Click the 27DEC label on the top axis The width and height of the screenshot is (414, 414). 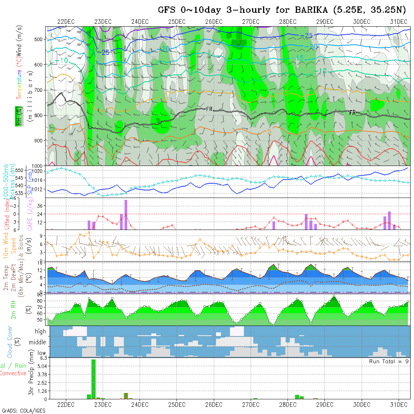251,21
